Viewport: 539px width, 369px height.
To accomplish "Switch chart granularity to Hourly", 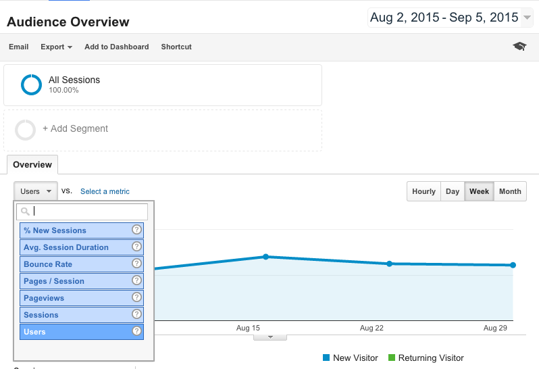I will (x=423, y=191).
